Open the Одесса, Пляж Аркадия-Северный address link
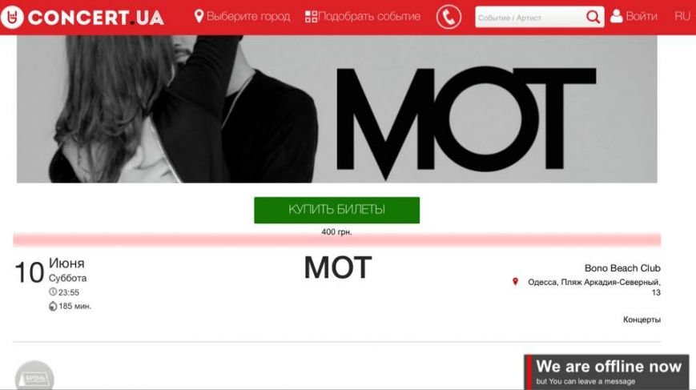Viewport: 696px width, 390px height. click(594, 287)
